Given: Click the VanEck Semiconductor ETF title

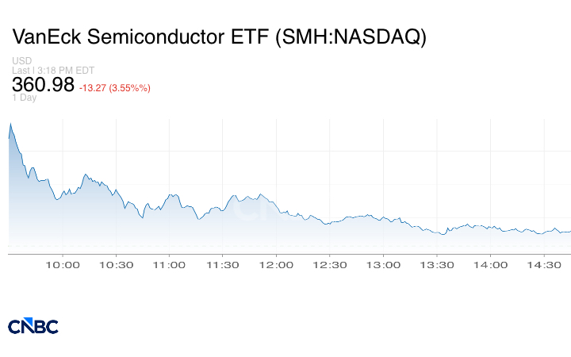Looking at the screenshot, I should tap(220, 36).
